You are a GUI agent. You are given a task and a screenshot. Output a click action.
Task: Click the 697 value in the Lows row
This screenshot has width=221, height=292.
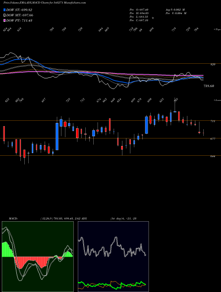(x=43, y=100)
